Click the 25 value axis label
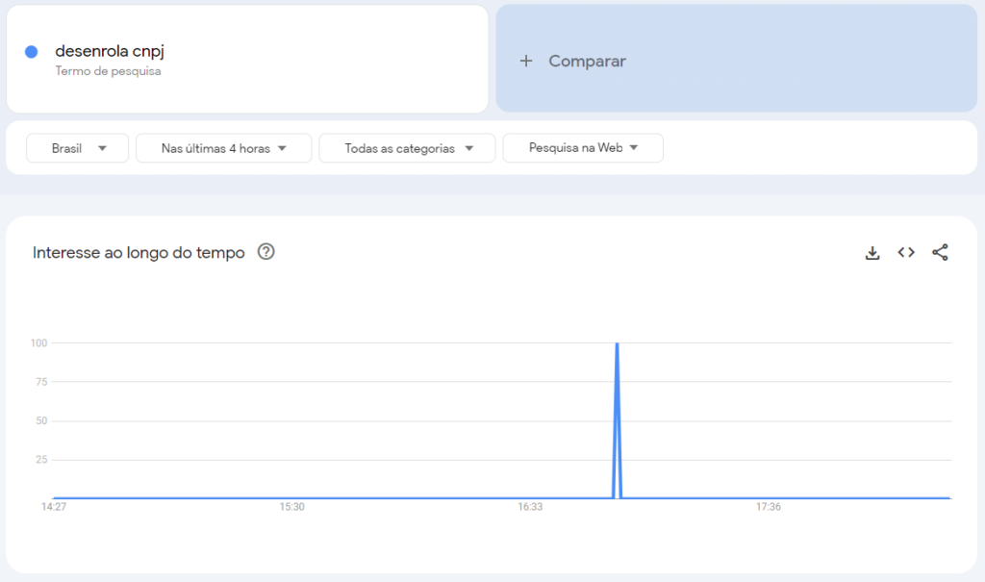Image resolution: width=985 pixels, height=582 pixels. (41, 460)
